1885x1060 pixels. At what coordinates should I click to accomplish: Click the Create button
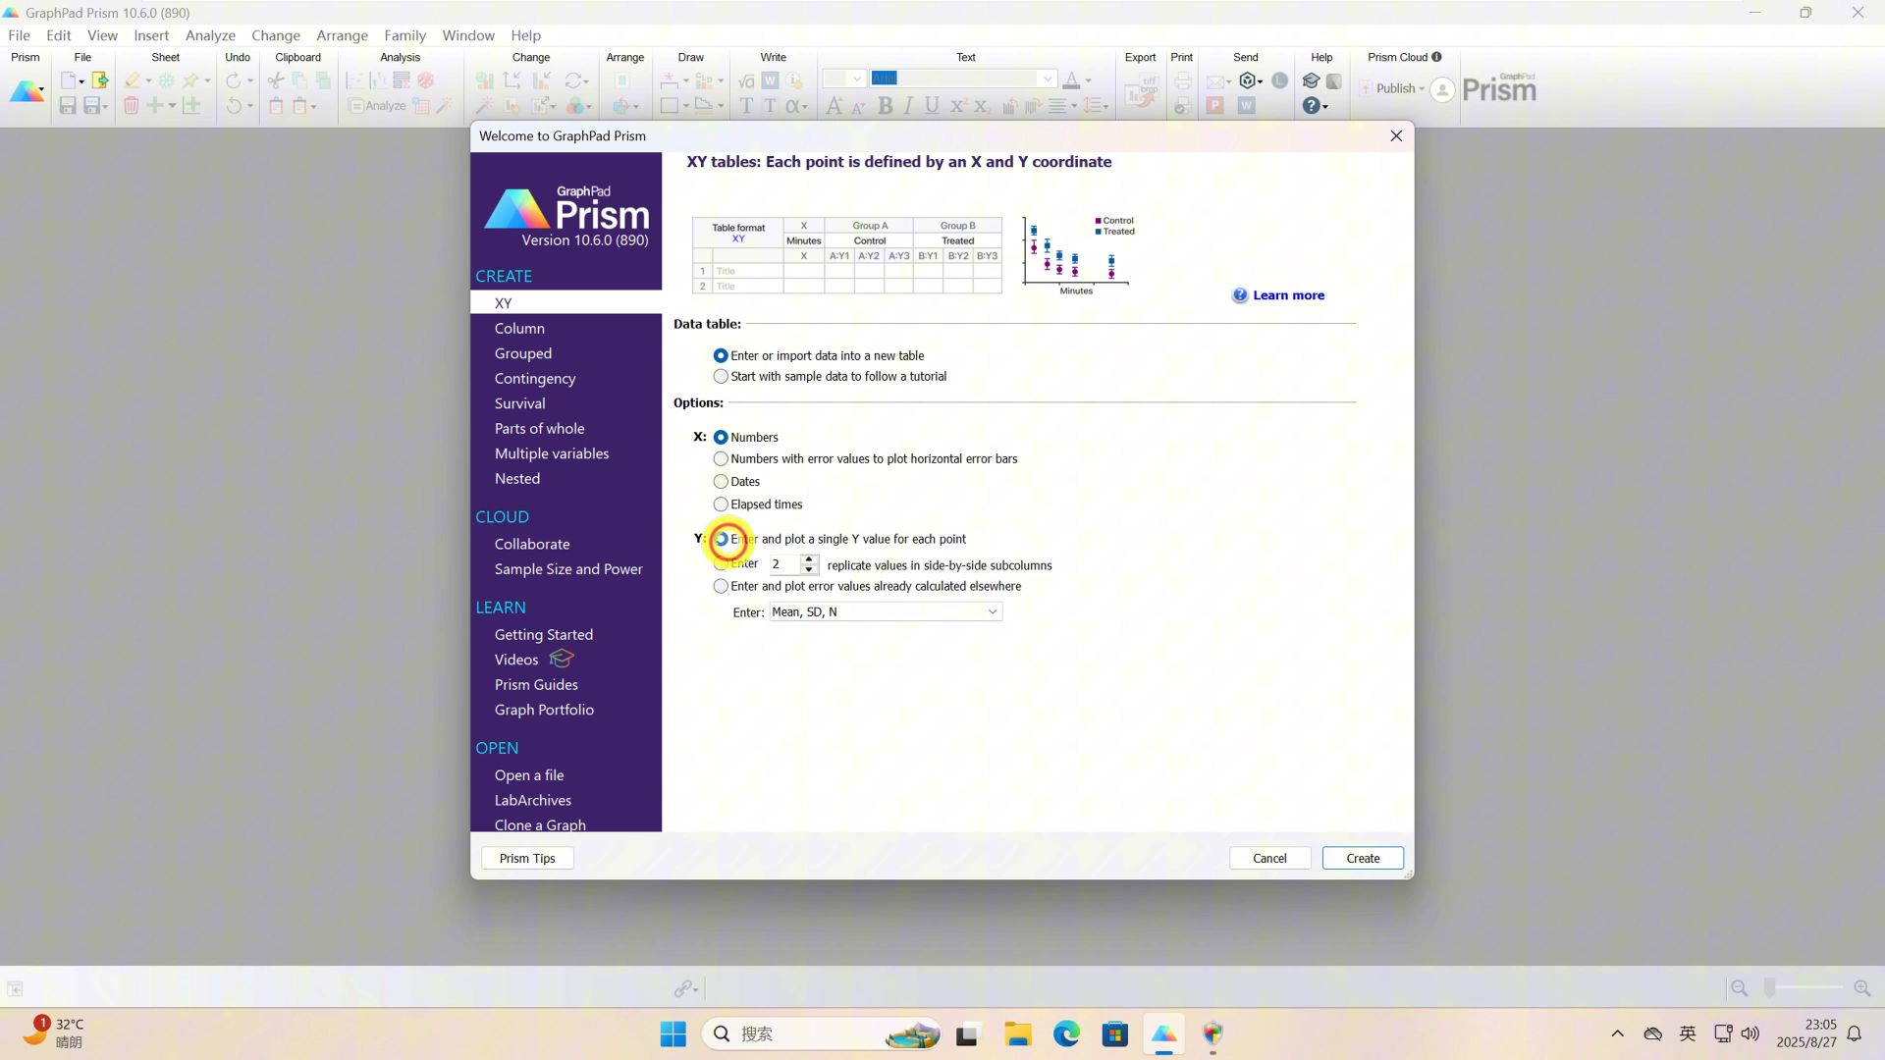click(1362, 858)
